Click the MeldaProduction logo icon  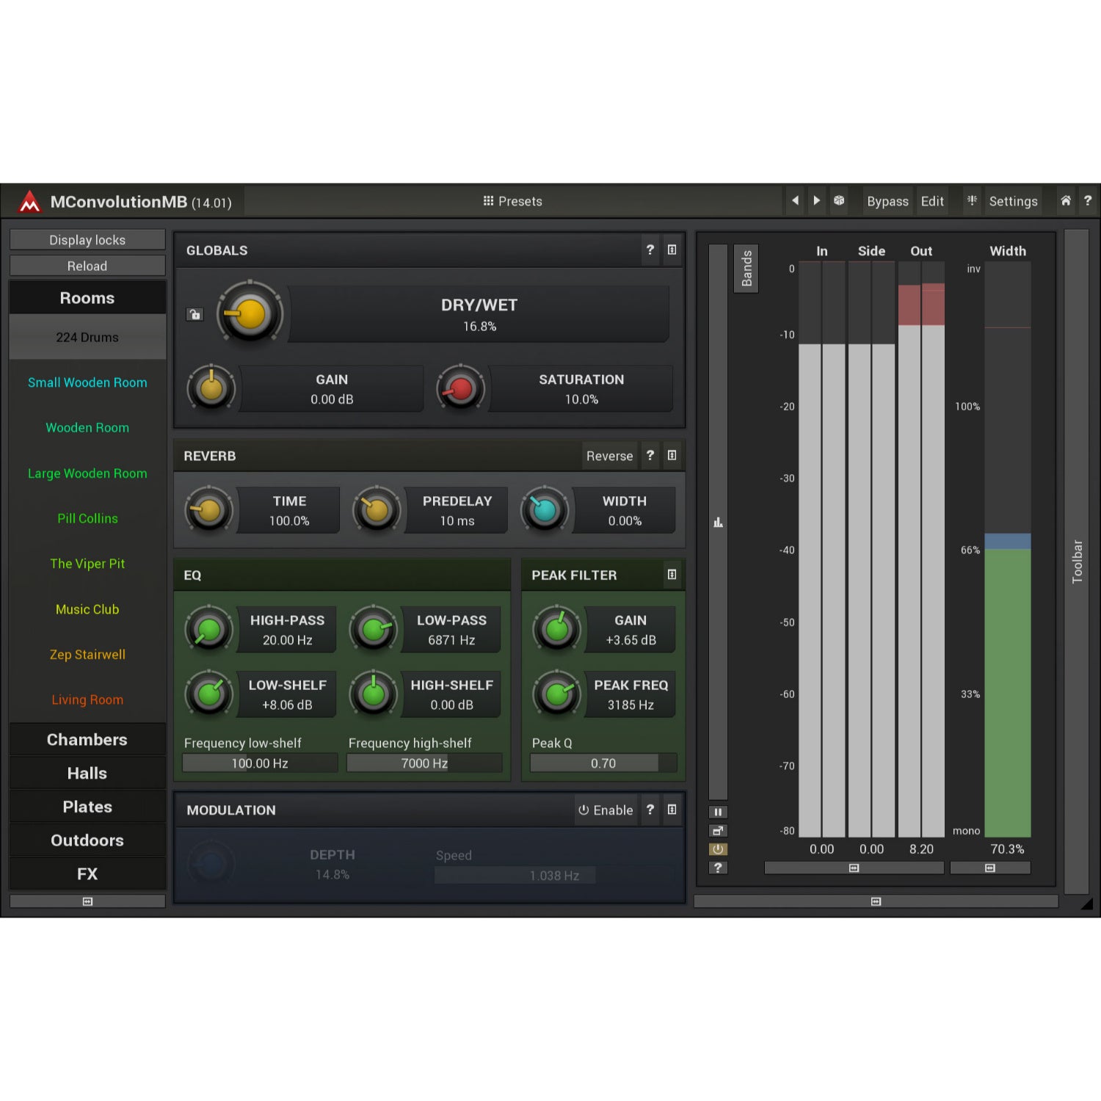[29, 201]
